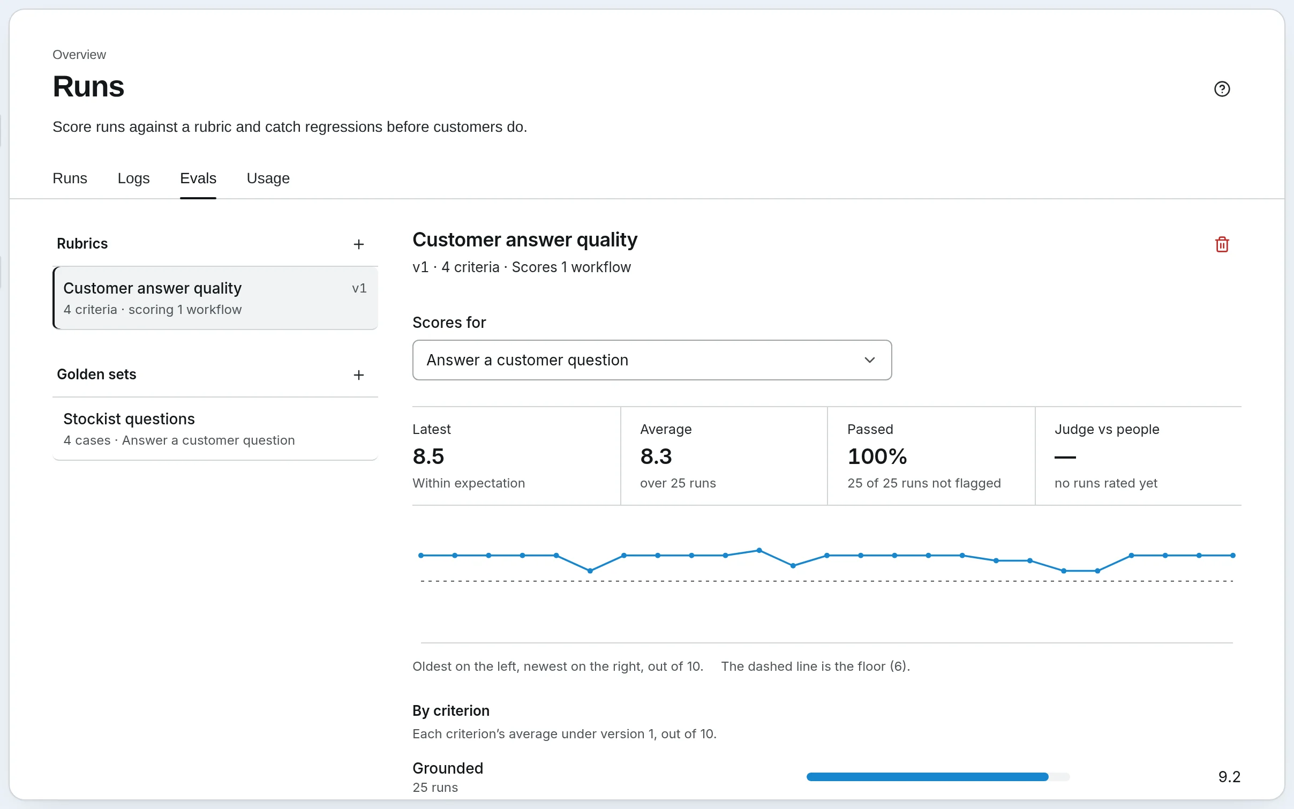Click '25 of 25 runs not flagged'
The height and width of the screenshot is (809, 1294).
pyautogui.click(x=924, y=483)
